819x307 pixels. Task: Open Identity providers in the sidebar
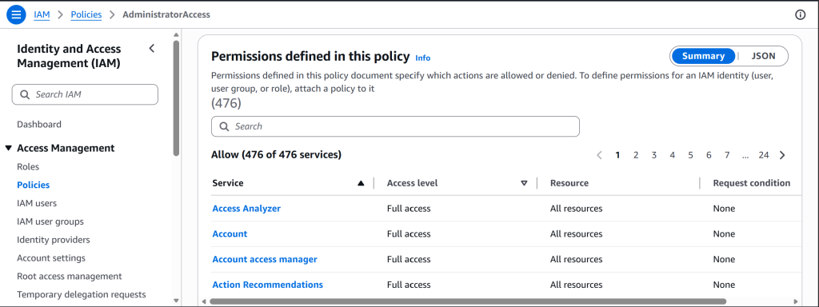pos(54,240)
